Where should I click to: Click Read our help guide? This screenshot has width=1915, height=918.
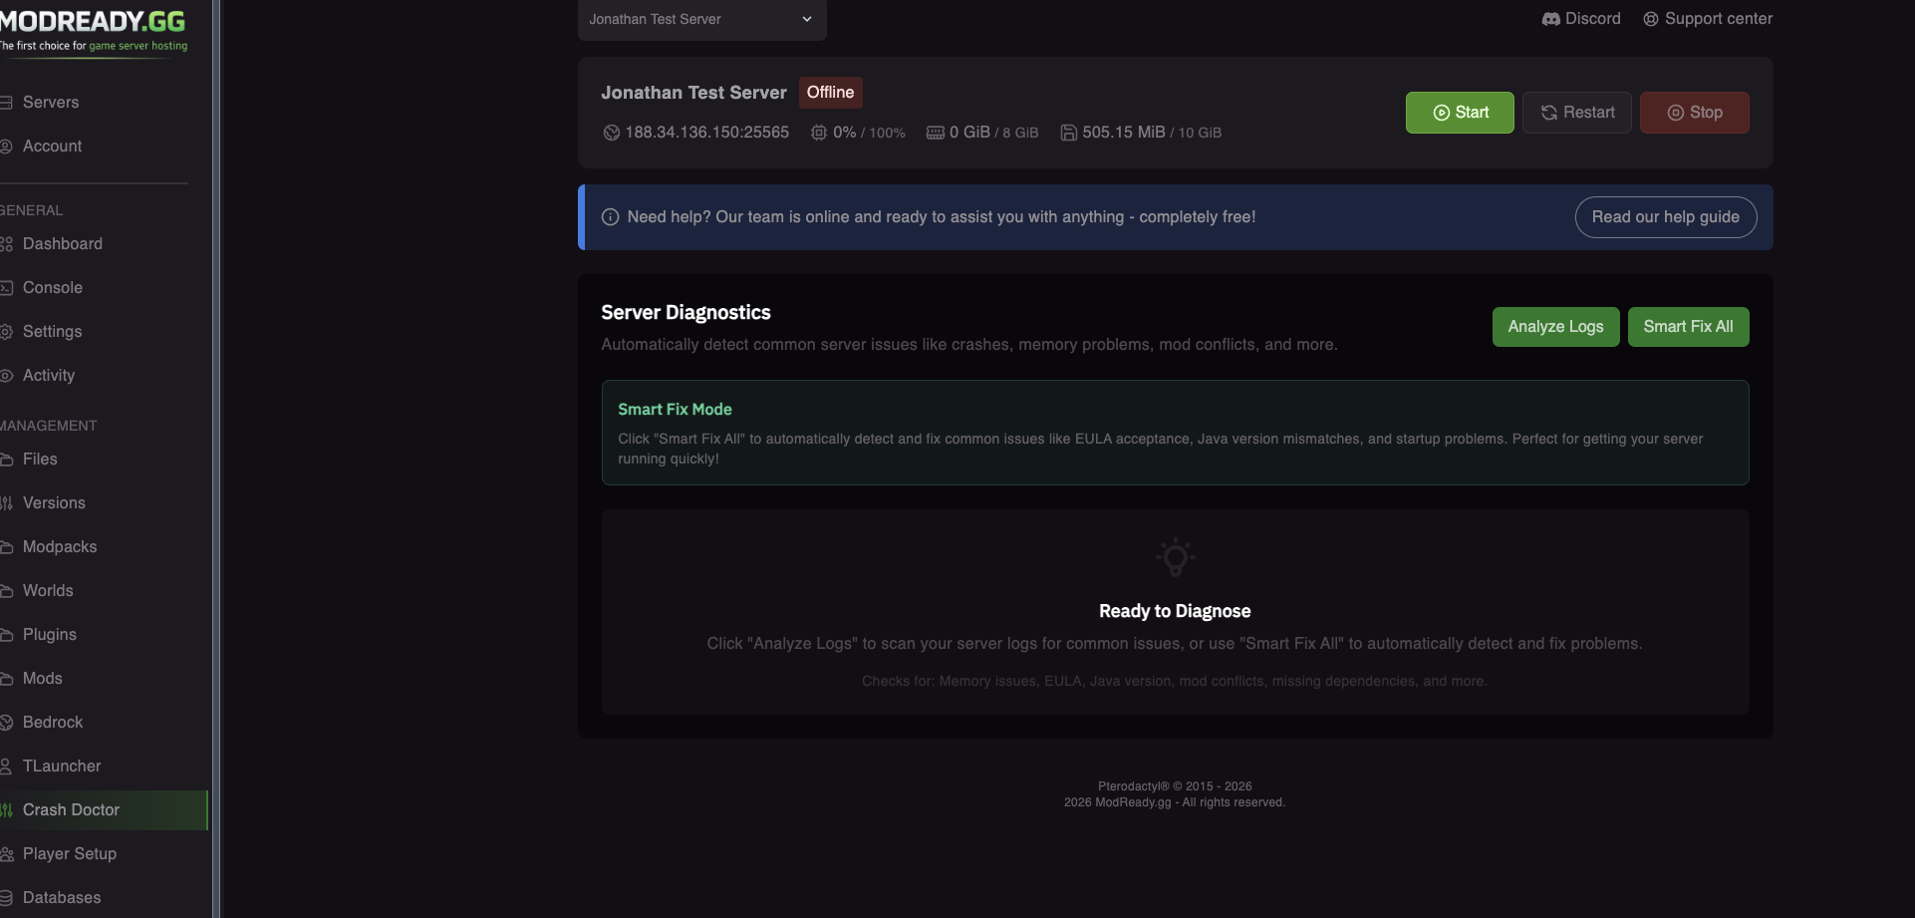coord(1665,216)
